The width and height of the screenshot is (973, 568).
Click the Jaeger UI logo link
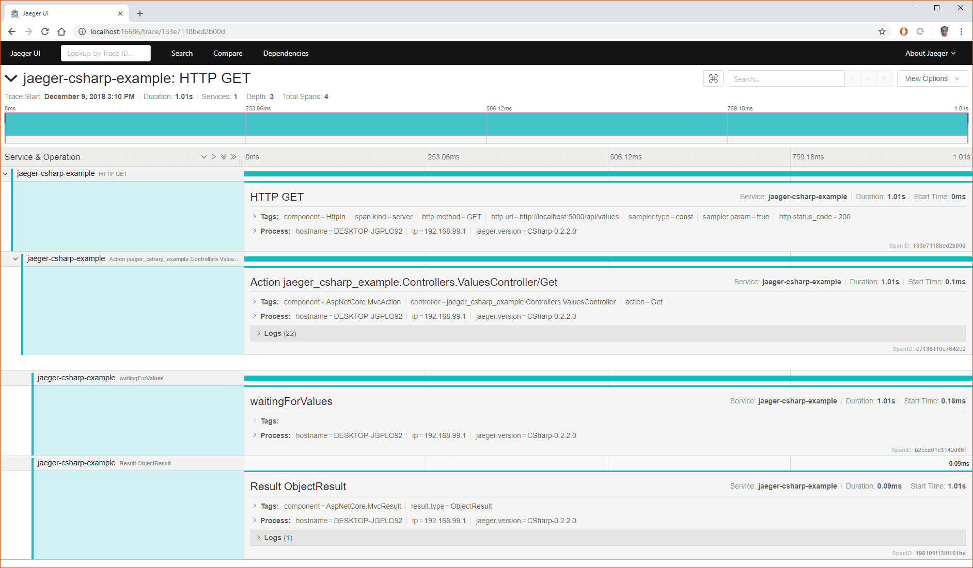pyautogui.click(x=25, y=53)
